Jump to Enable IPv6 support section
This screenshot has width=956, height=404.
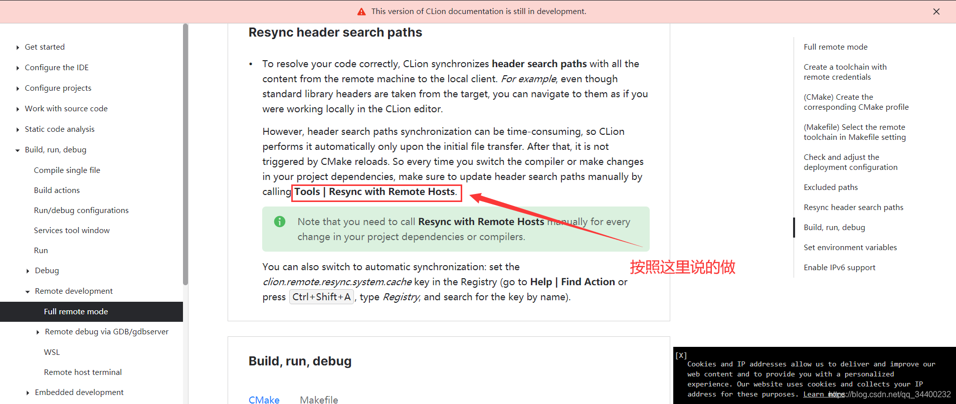click(839, 267)
